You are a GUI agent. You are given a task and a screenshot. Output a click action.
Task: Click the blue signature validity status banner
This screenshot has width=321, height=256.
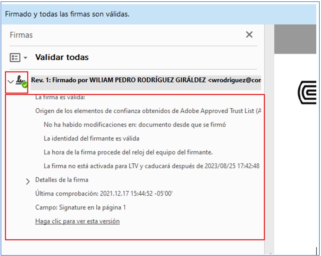click(x=158, y=14)
